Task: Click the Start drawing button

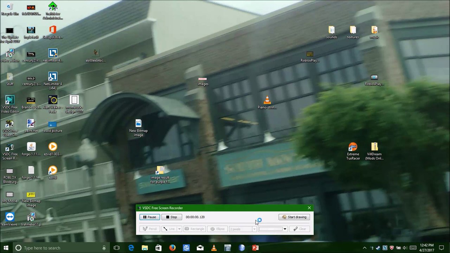Action: (x=294, y=217)
